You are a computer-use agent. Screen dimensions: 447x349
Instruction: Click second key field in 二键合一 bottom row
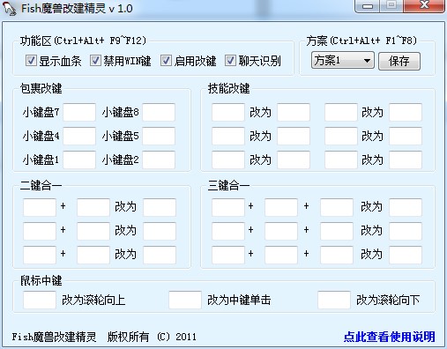93,255
